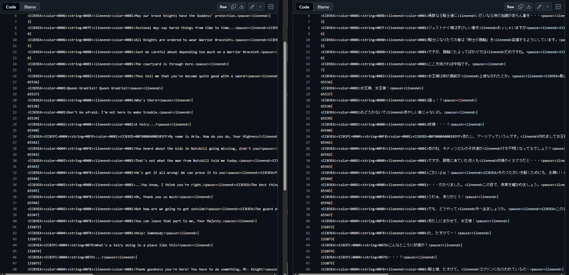Edit file with pencil icon, right pane
Screen dimensions: 569x275
[x=539, y=7]
